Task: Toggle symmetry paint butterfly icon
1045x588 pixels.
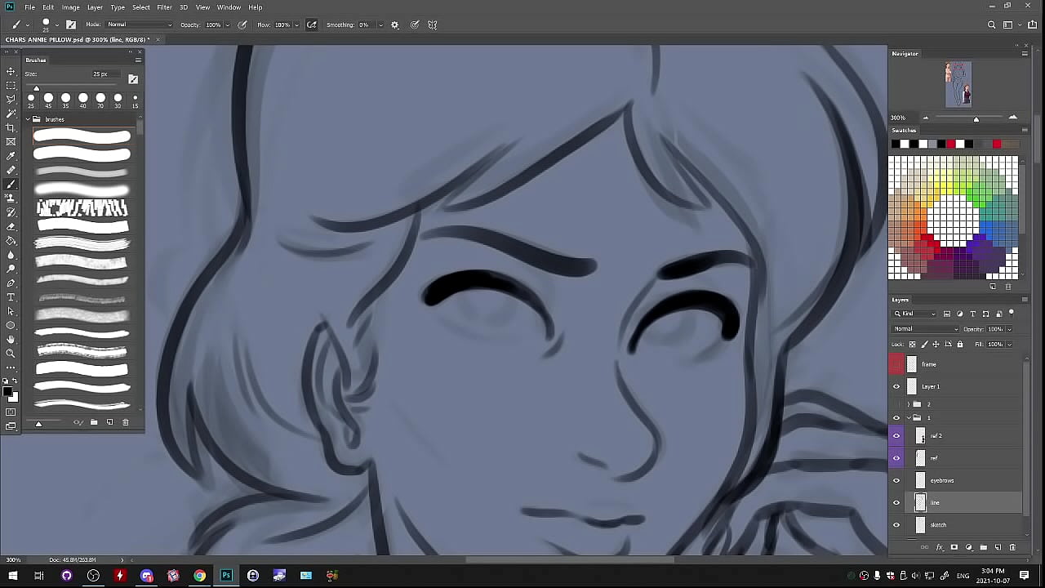Action: [x=433, y=24]
